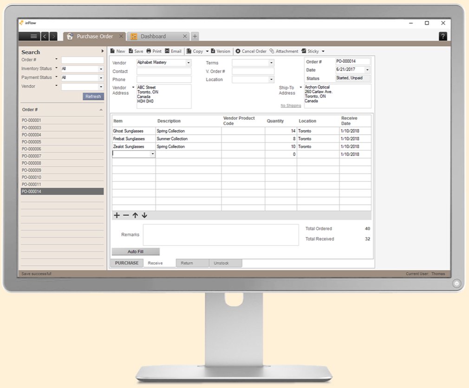The width and height of the screenshot is (469, 388).
Task: Select the Copy icon in the toolbar
Action: pyautogui.click(x=195, y=51)
